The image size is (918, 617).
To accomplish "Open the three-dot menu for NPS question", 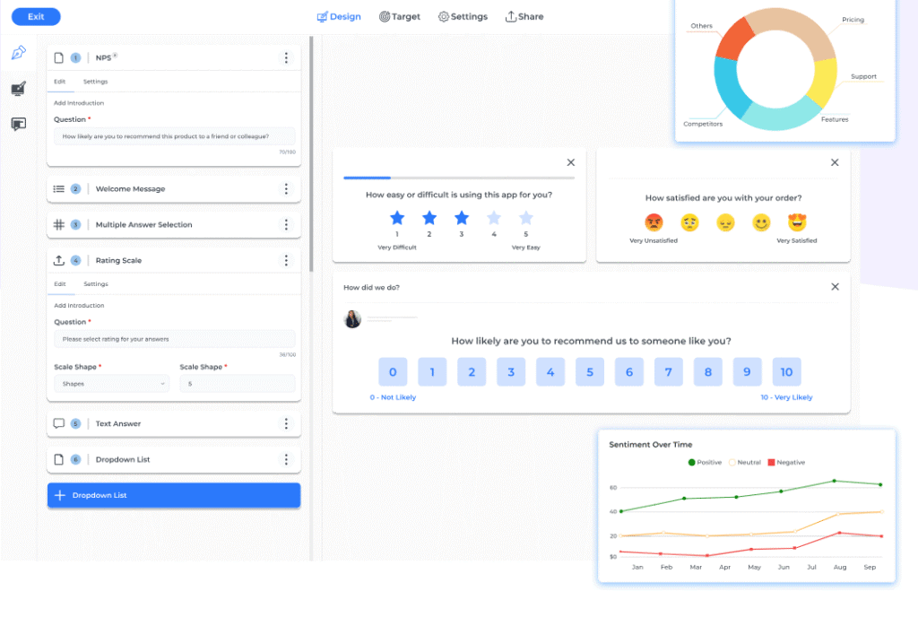I will (x=286, y=58).
